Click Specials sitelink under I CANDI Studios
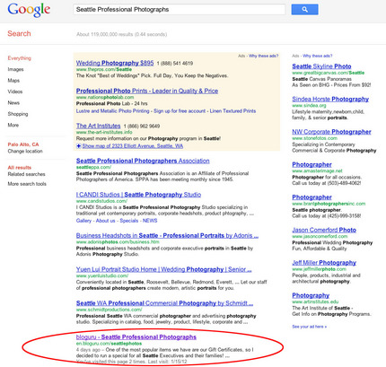Screen dimensions: 386x367 coord(129,221)
